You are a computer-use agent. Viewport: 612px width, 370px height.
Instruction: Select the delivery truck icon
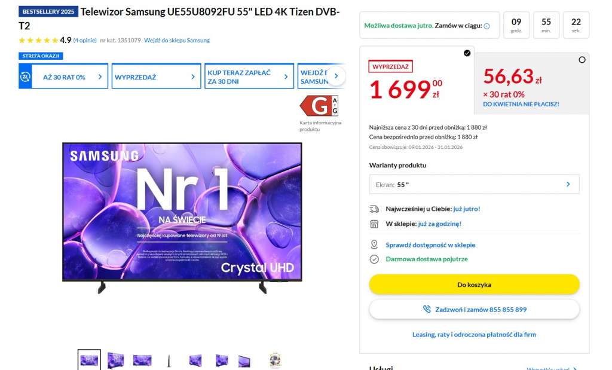[x=375, y=209]
